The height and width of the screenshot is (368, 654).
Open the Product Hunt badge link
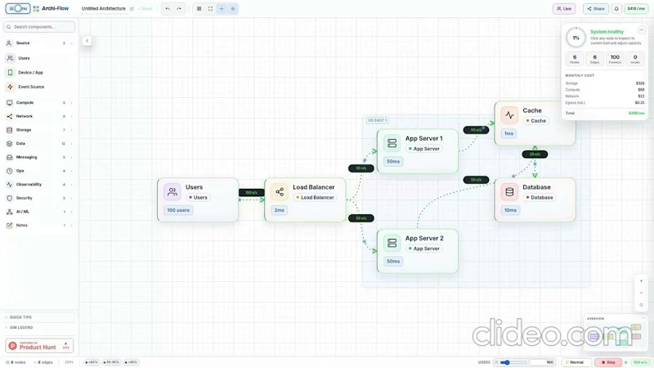tap(39, 346)
